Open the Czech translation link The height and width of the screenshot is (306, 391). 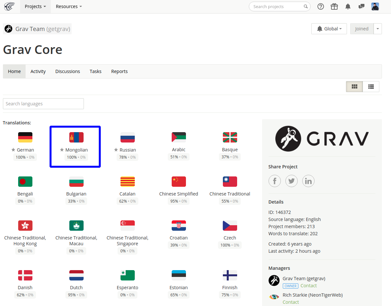(230, 238)
